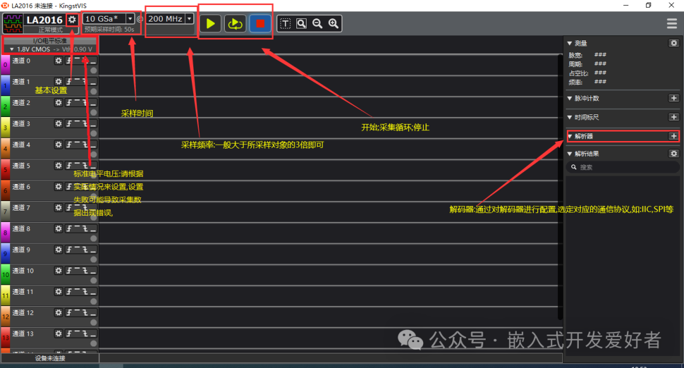Click the round indicator under 通道 8
The width and height of the screenshot is (684, 368).
click(x=93, y=238)
